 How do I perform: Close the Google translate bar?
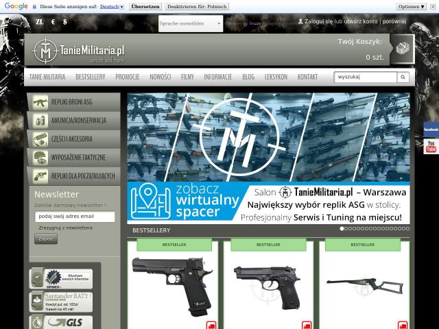[433, 6]
